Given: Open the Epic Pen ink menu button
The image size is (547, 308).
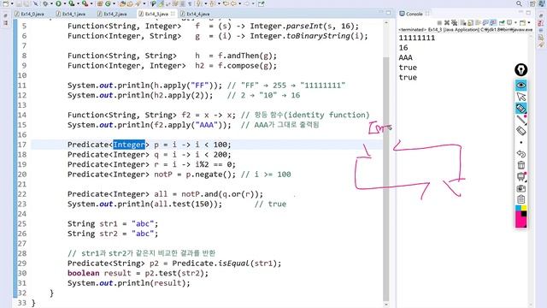Looking at the screenshot, I should [521, 70].
